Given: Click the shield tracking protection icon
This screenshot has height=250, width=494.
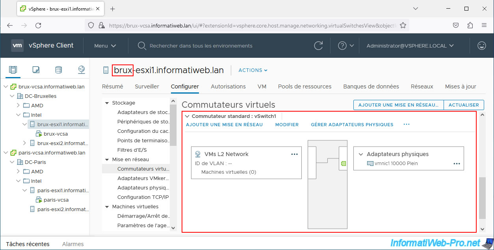Looking at the screenshot, I should (x=91, y=25).
